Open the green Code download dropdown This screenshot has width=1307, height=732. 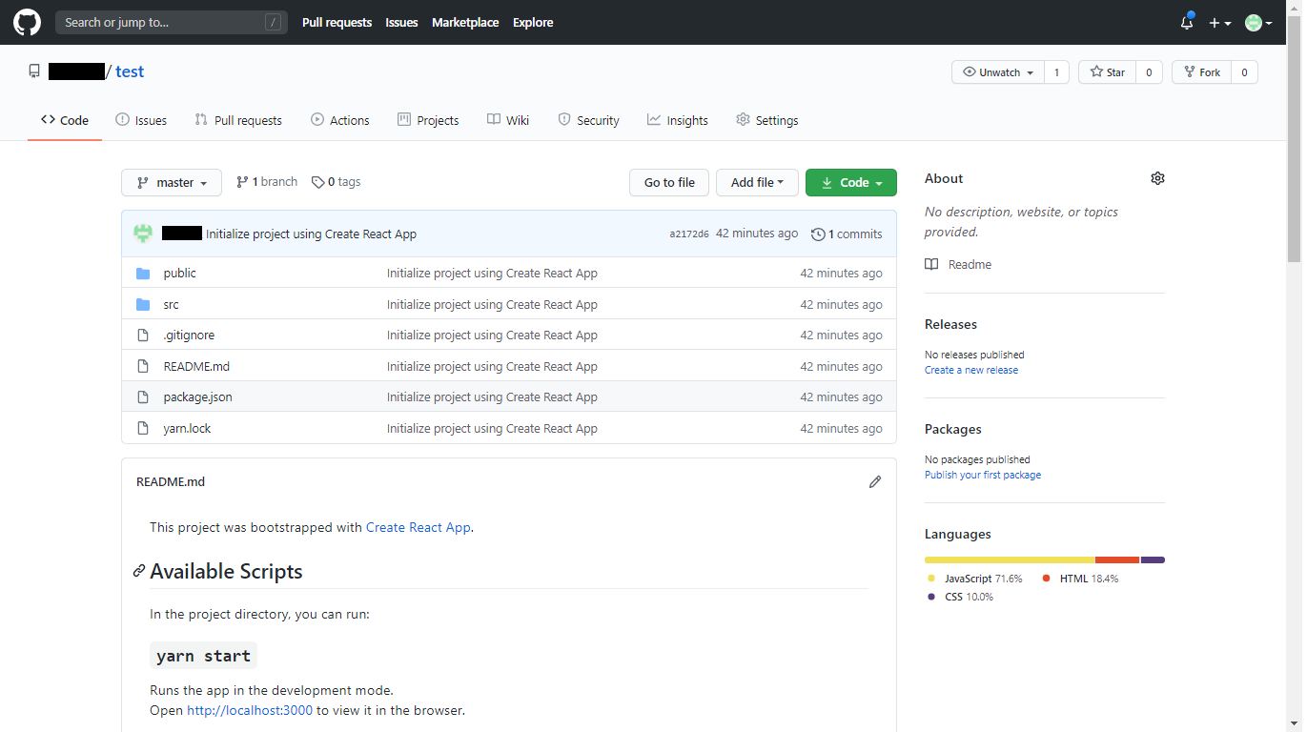click(x=851, y=183)
